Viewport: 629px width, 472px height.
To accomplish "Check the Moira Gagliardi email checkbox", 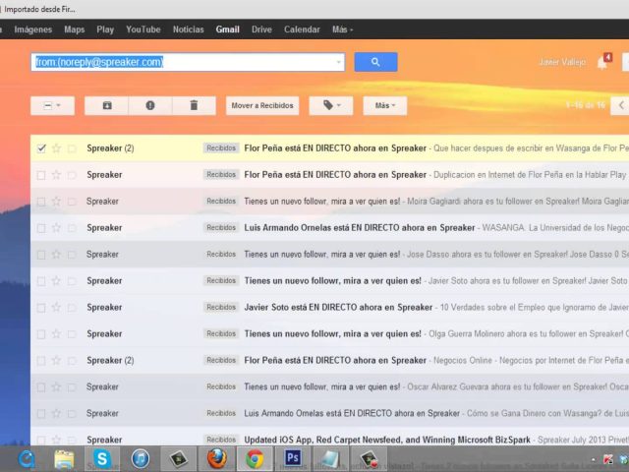I will point(41,202).
